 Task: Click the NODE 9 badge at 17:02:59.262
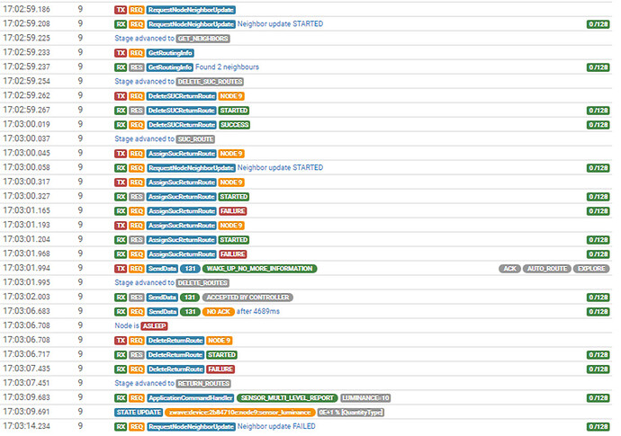[x=231, y=96]
